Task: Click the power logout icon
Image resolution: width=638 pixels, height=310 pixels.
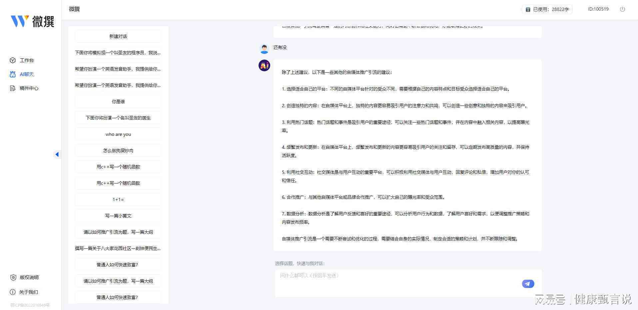Action: 622,9
